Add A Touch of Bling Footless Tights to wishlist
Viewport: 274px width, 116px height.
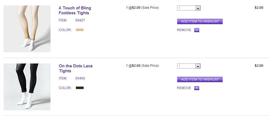tap(200, 21)
